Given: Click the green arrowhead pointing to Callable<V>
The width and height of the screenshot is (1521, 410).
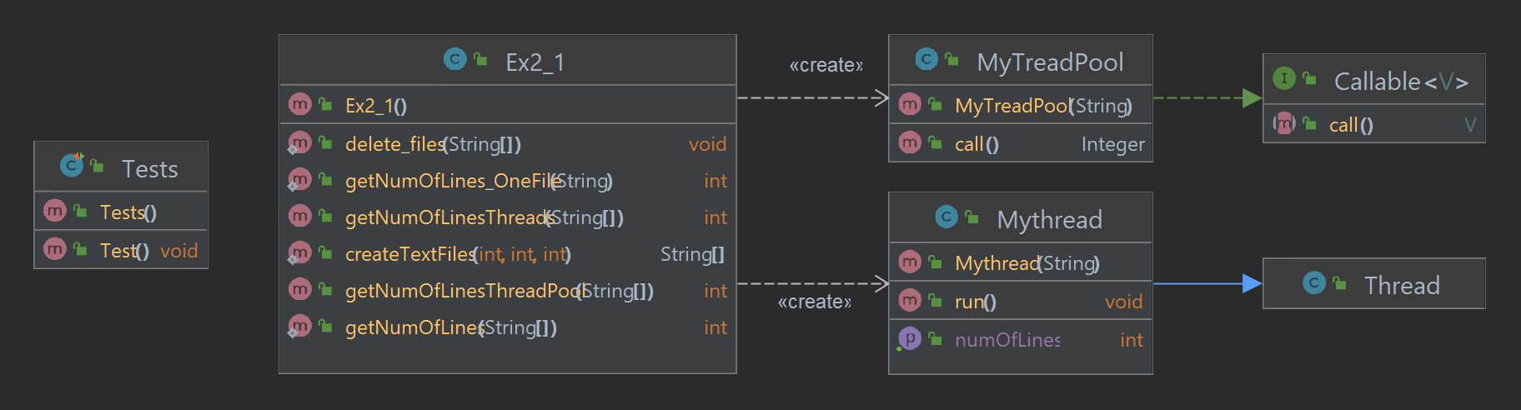Looking at the screenshot, I should point(1252,98).
